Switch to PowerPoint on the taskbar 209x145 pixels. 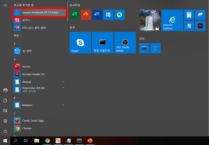(90, 141)
